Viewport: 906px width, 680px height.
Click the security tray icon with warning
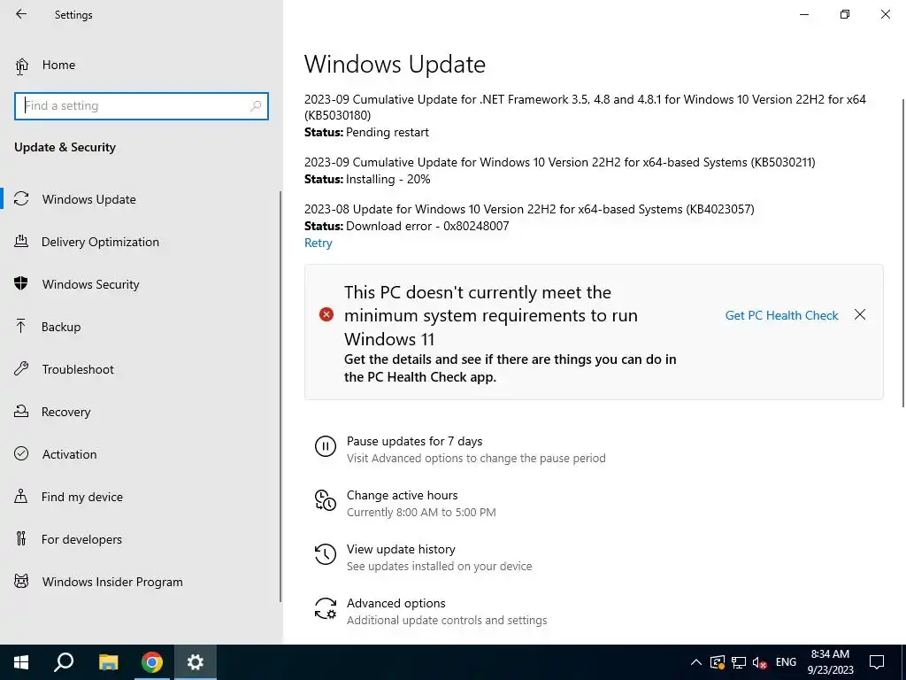(717, 662)
